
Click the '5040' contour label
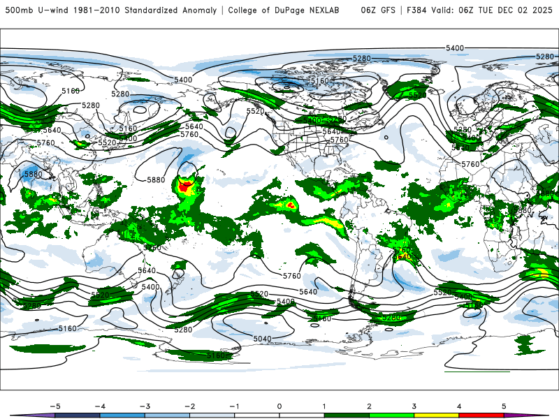pos(263,339)
